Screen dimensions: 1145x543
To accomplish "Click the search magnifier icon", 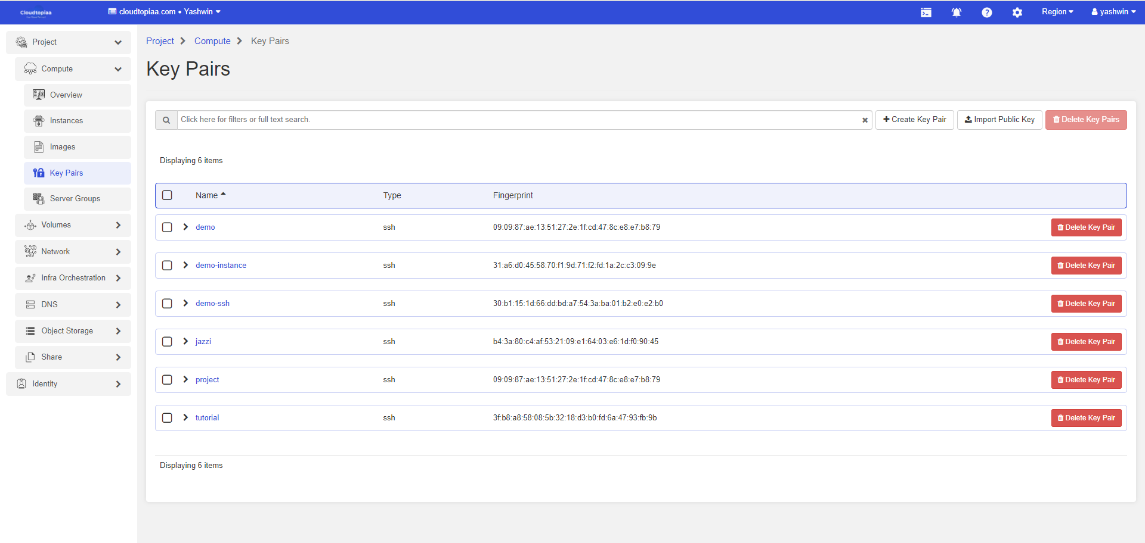I will tap(166, 120).
